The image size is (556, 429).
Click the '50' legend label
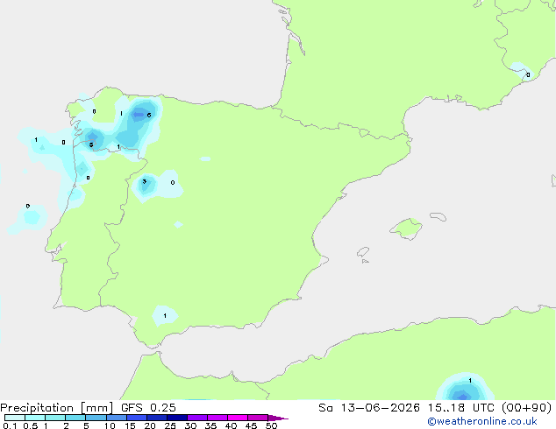[x=271, y=425]
